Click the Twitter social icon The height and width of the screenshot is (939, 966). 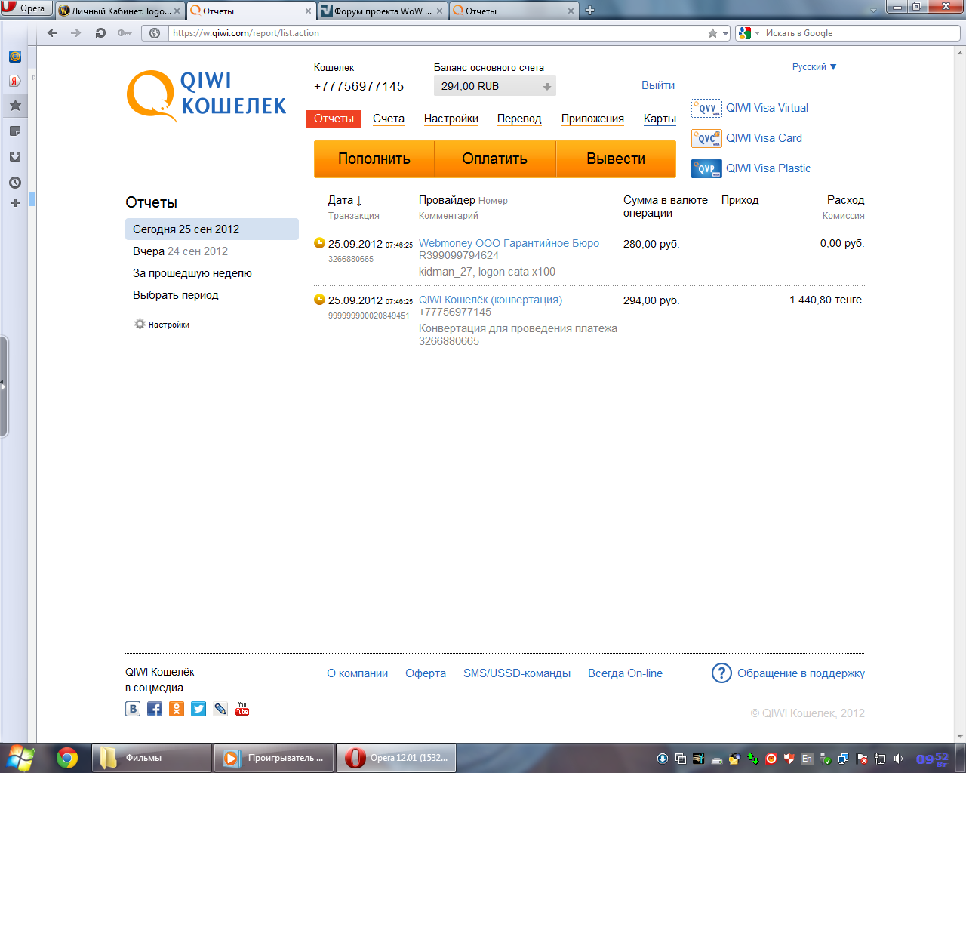coord(198,709)
